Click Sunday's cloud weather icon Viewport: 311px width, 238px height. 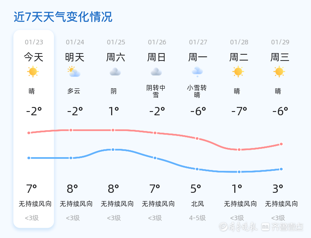tap(156, 72)
